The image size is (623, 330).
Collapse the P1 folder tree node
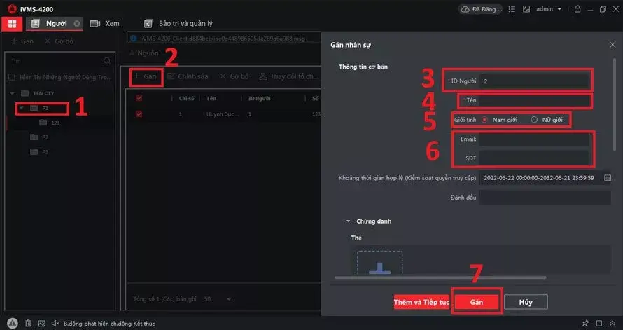click(22, 108)
